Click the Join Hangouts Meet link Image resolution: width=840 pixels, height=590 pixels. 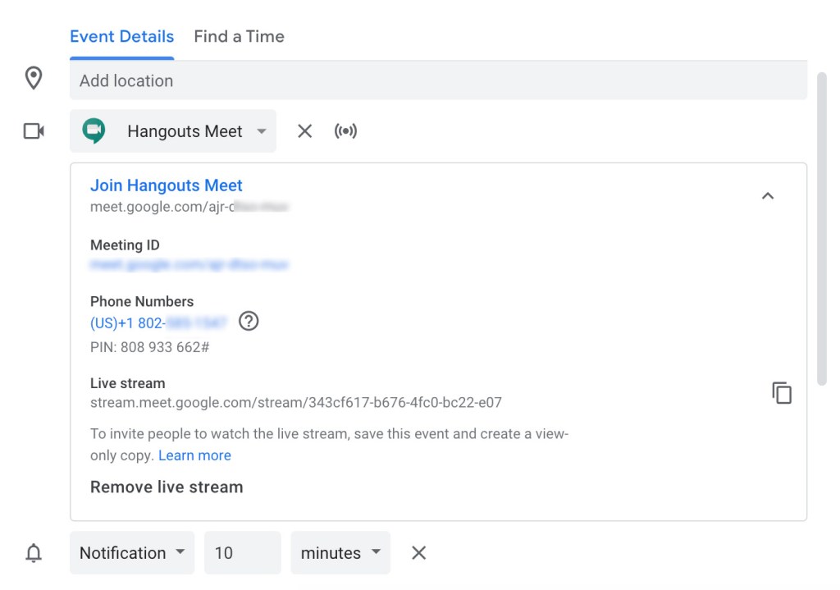point(167,185)
